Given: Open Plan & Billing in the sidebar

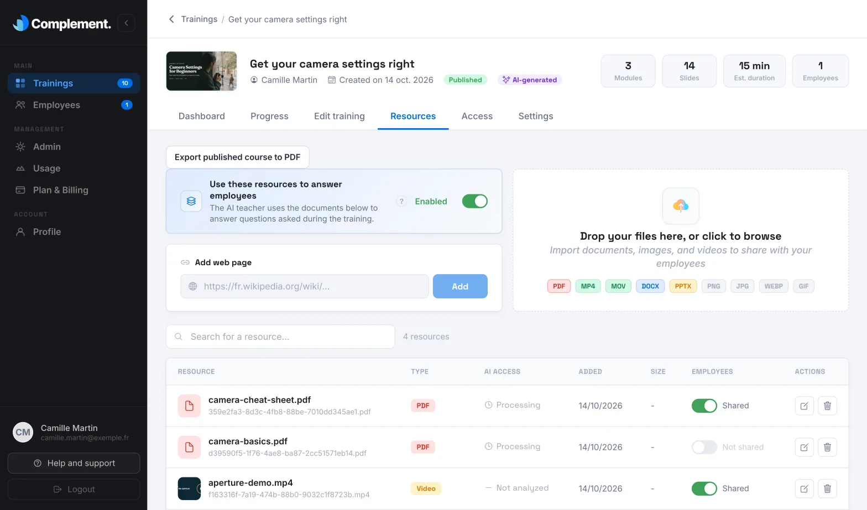Looking at the screenshot, I should 74,190.
